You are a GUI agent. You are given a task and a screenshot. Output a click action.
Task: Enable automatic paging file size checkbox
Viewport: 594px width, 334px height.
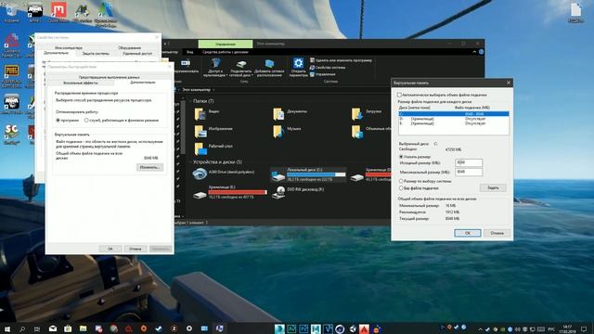[399, 95]
